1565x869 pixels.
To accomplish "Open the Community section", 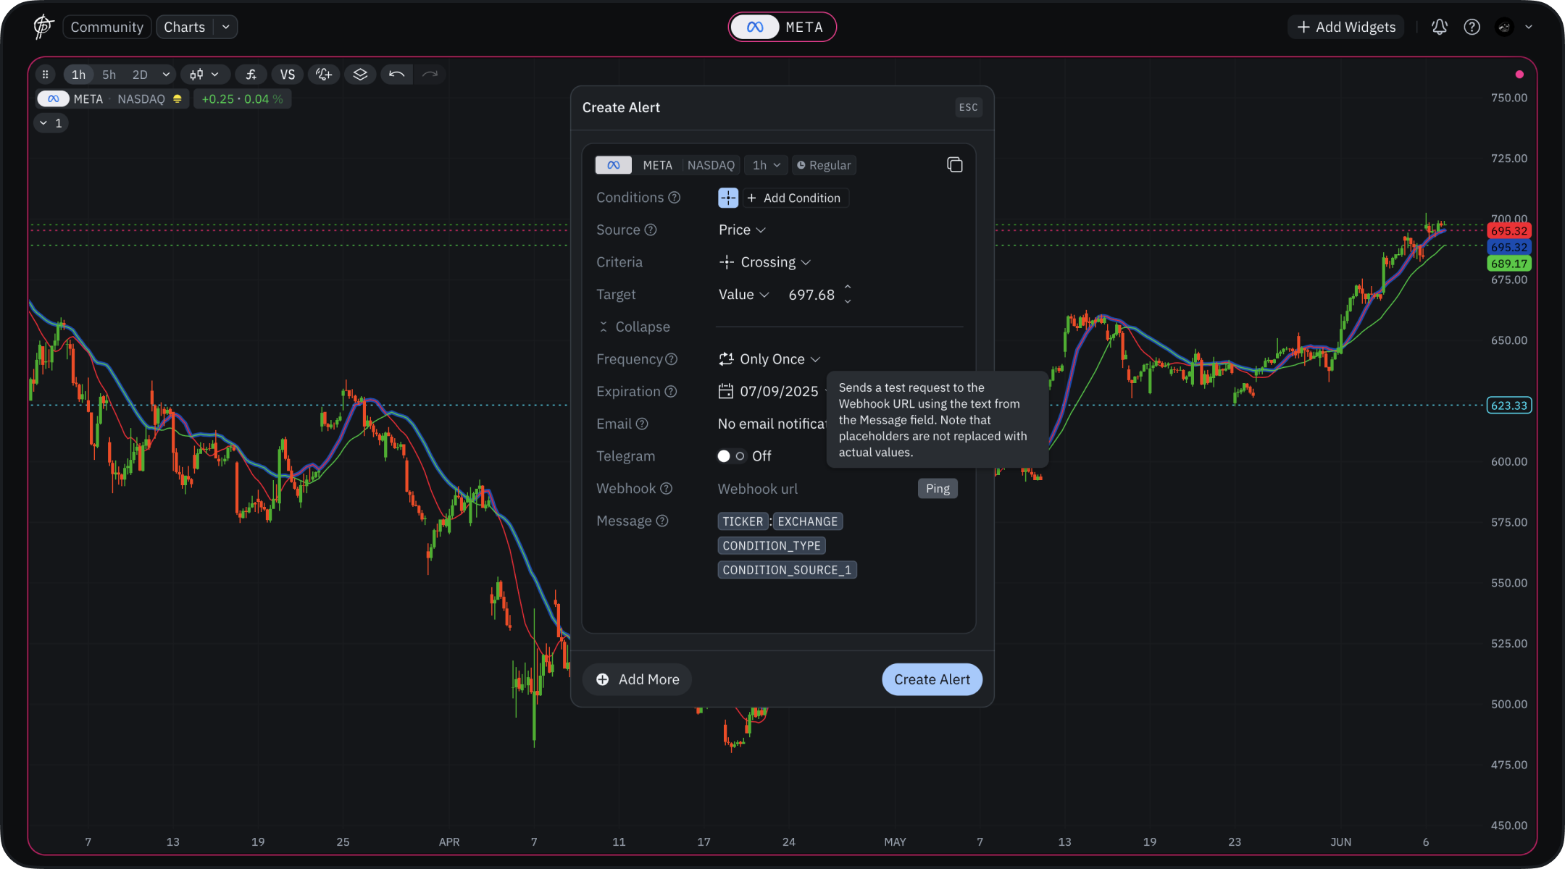I will (x=107, y=27).
